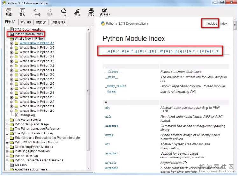The width and height of the screenshot is (238, 176).
Task: Select What's New In Python 2.3 item
Action: pyautogui.click(x=37, y=97)
